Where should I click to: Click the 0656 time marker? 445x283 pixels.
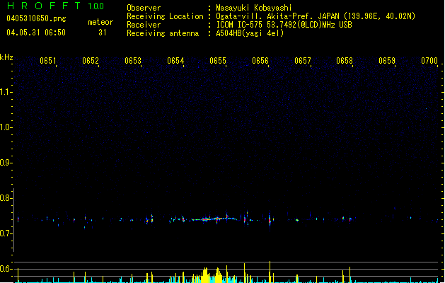[x=260, y=61]
